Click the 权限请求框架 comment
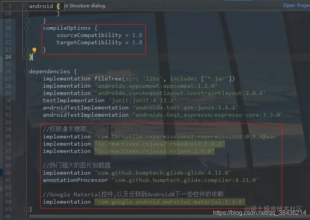Screen dimensions: 310x220 pos(65,129)
